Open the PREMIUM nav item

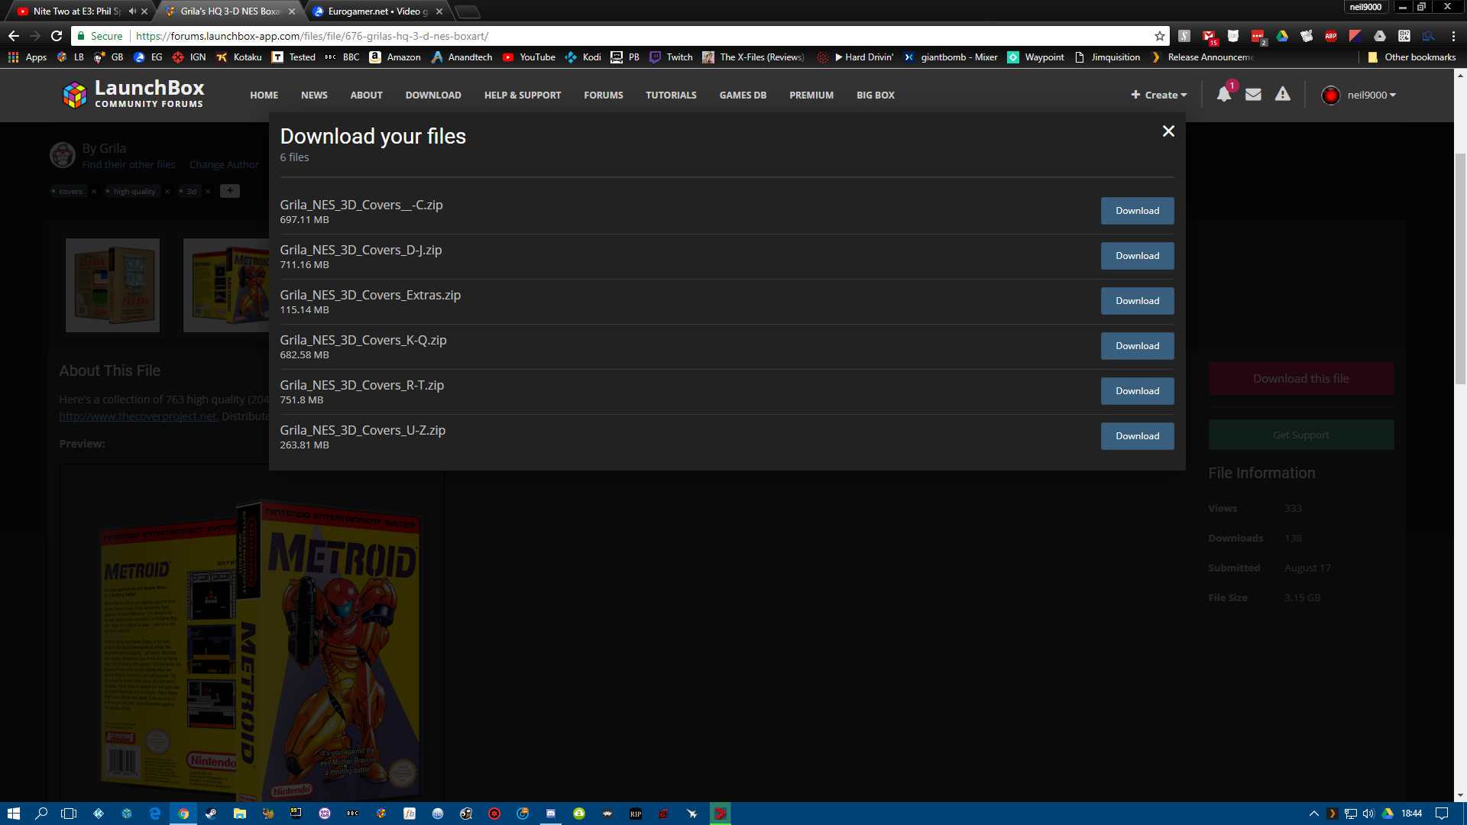coord(811,95)
